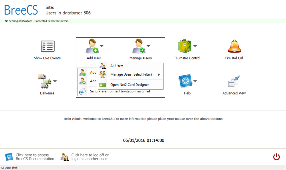
Task: Expand the Deliveries dropdown arrow
Action: point(55,81)
